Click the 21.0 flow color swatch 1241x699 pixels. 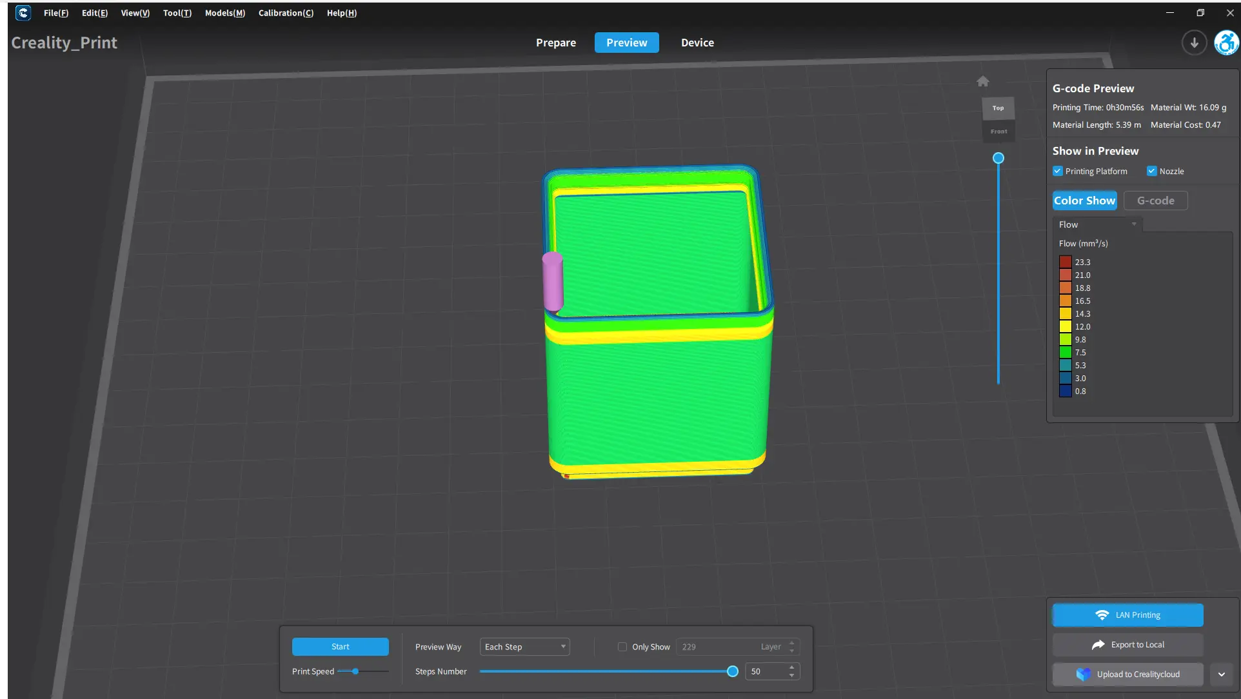click(x=1066, y=275)
